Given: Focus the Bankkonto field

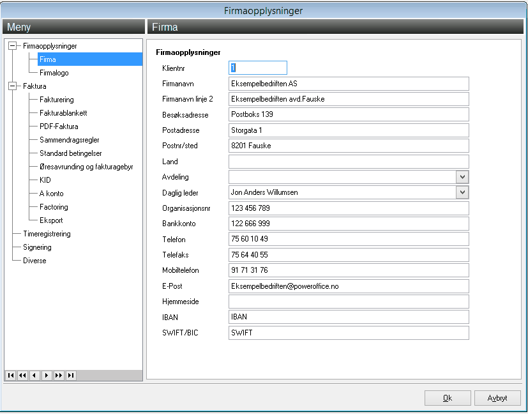Looking at the screenshot, I should 349,224.
